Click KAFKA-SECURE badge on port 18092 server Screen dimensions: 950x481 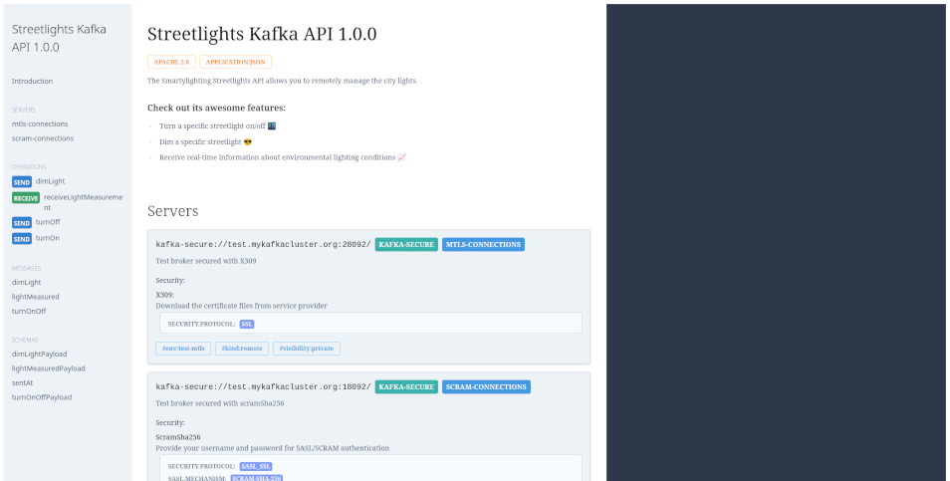click(x=406, y=387)
